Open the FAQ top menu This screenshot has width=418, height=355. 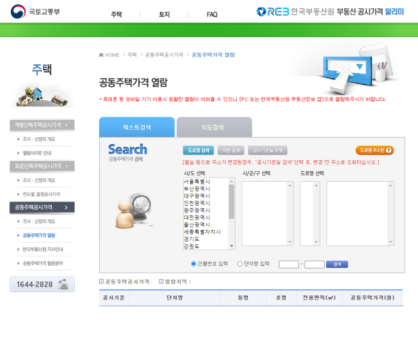(x=212, y=15)
